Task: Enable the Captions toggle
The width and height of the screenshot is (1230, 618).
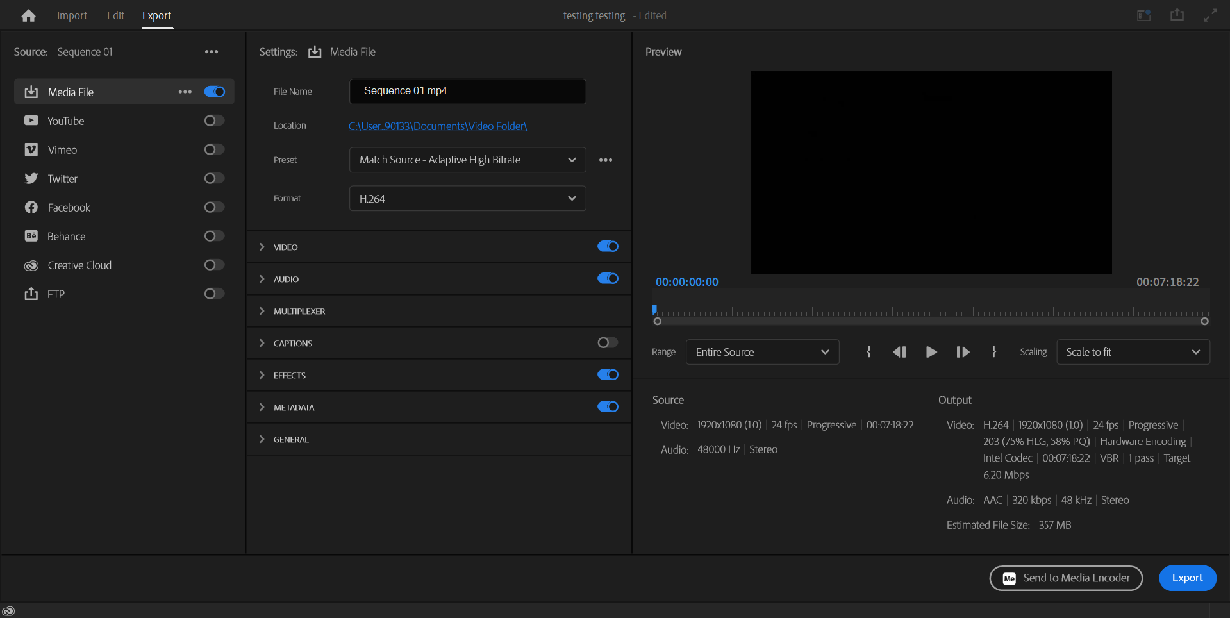Action: (606, 342)
